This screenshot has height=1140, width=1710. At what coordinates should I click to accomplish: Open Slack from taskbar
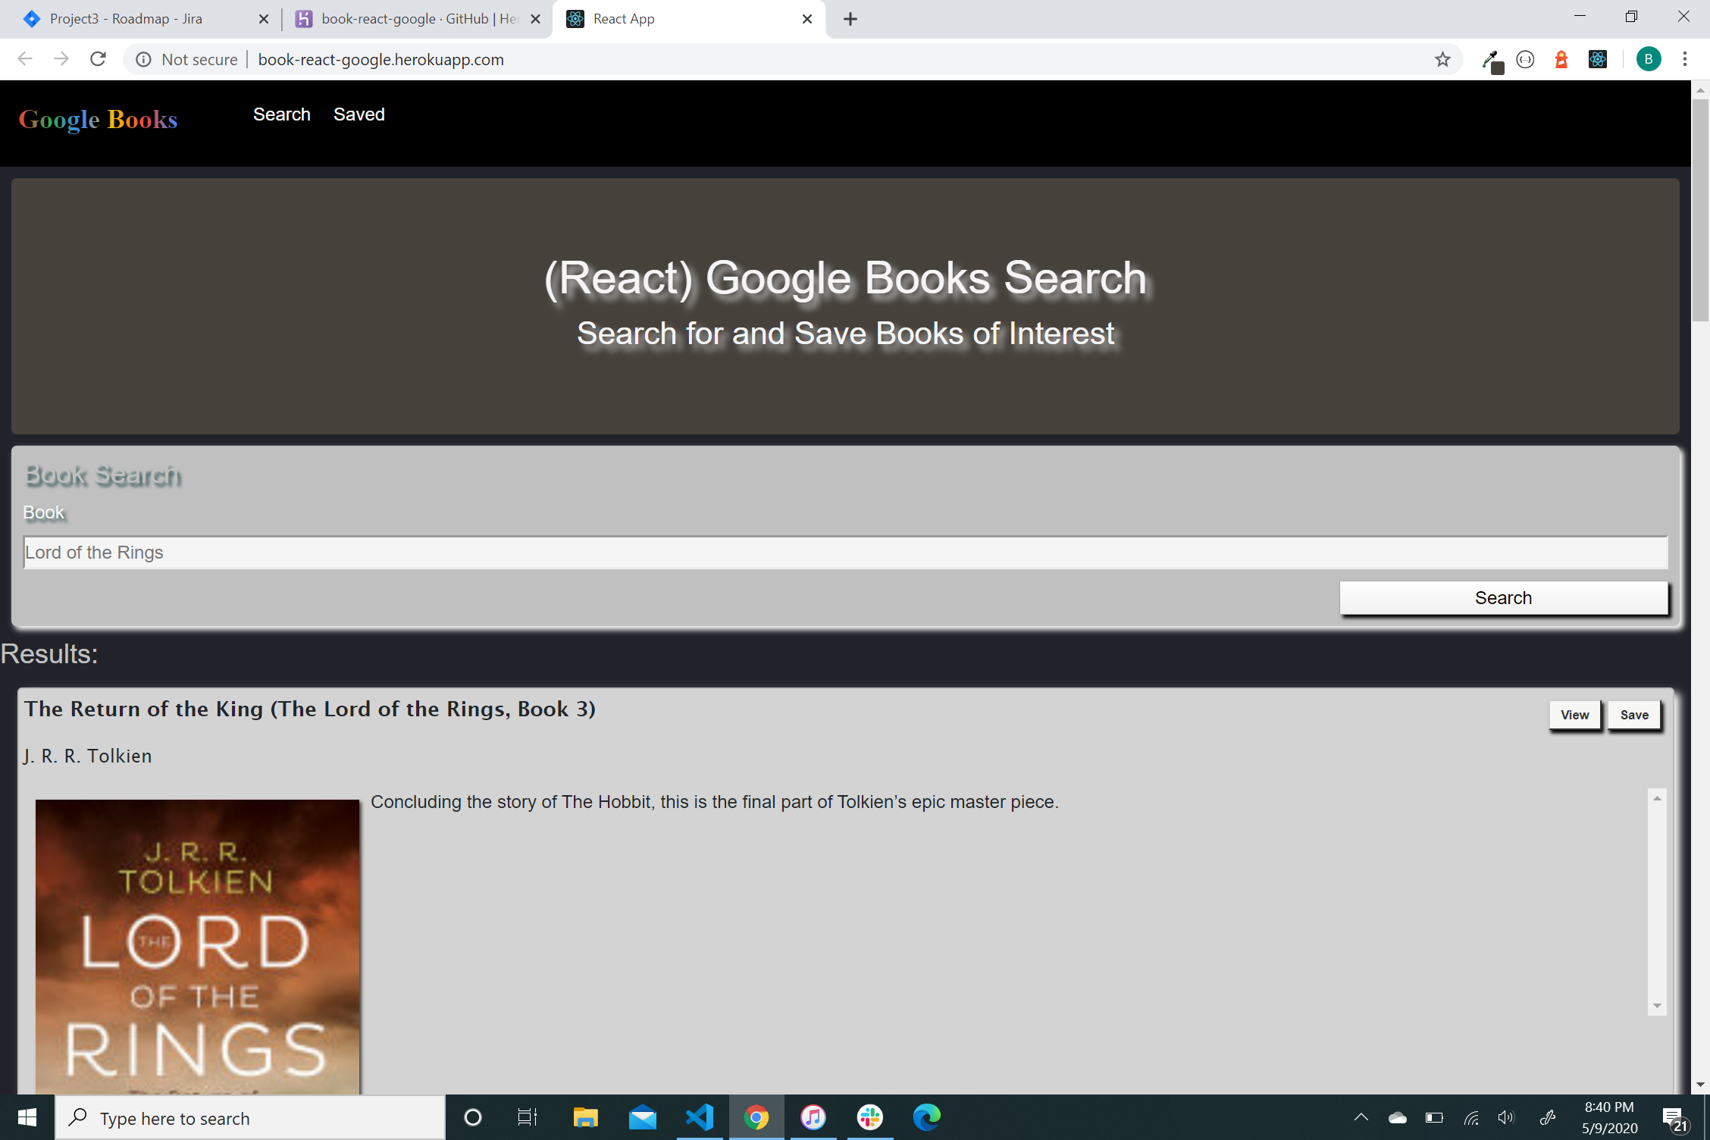870,1117
